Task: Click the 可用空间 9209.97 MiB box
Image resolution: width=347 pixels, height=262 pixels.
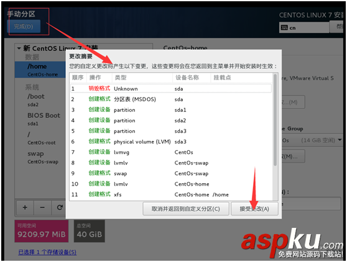Action: [42, 231]
